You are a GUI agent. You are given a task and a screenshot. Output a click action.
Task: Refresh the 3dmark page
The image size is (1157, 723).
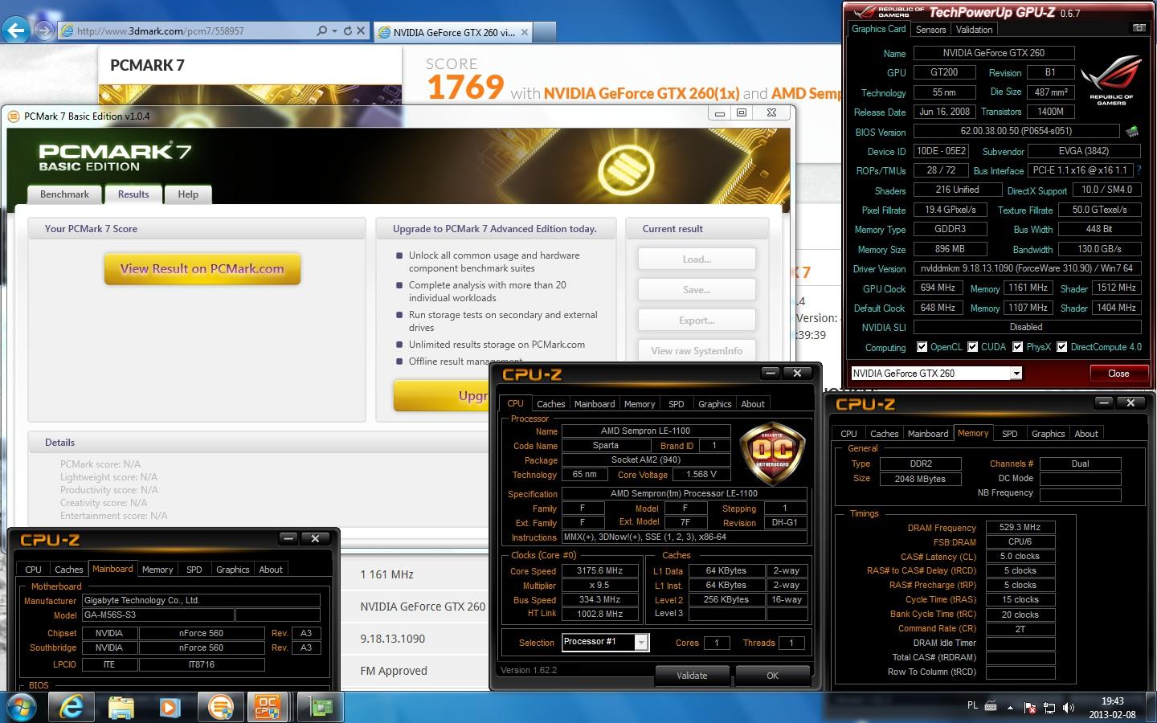coord(348,31)
